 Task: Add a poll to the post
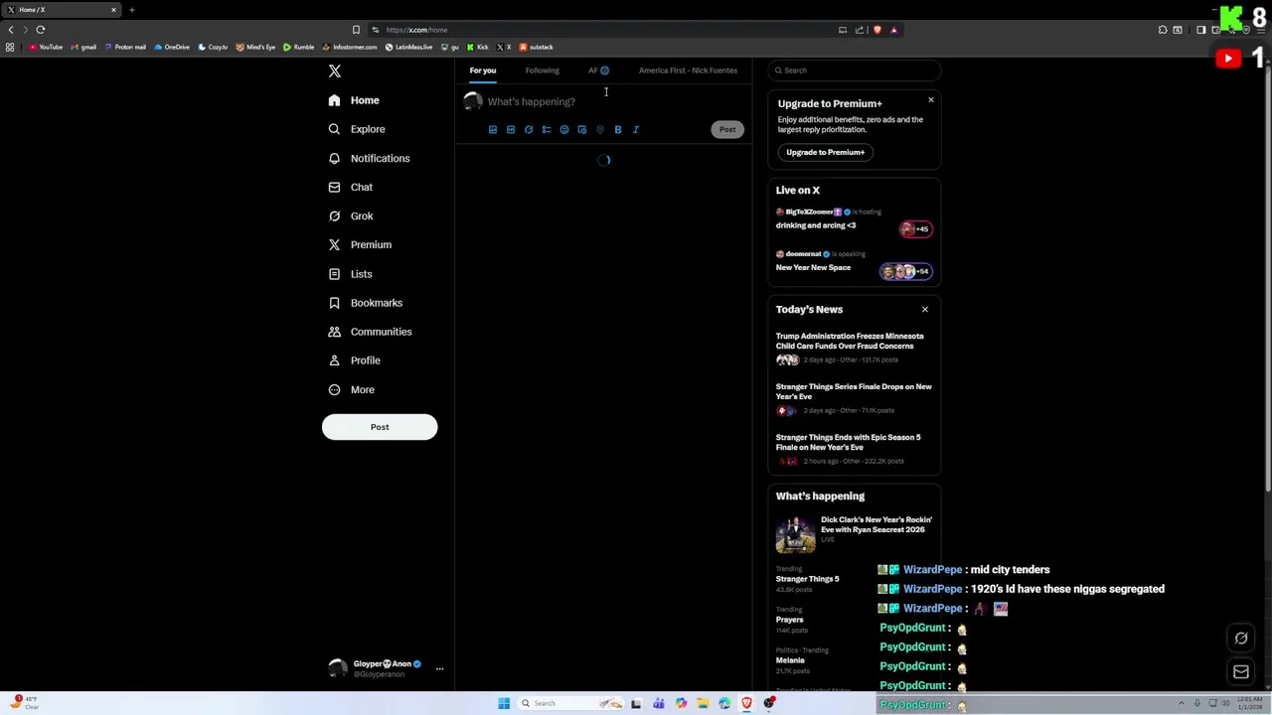pyautogui.click(x=547, y=129)
